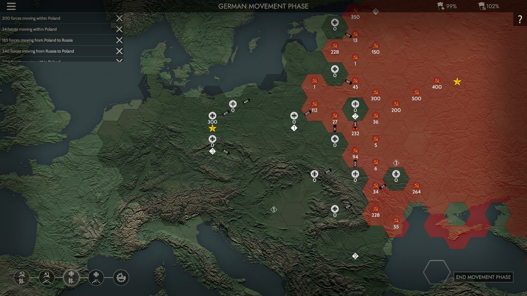Click the 99% reinforcement flag indicator

(x=447, y=6)
